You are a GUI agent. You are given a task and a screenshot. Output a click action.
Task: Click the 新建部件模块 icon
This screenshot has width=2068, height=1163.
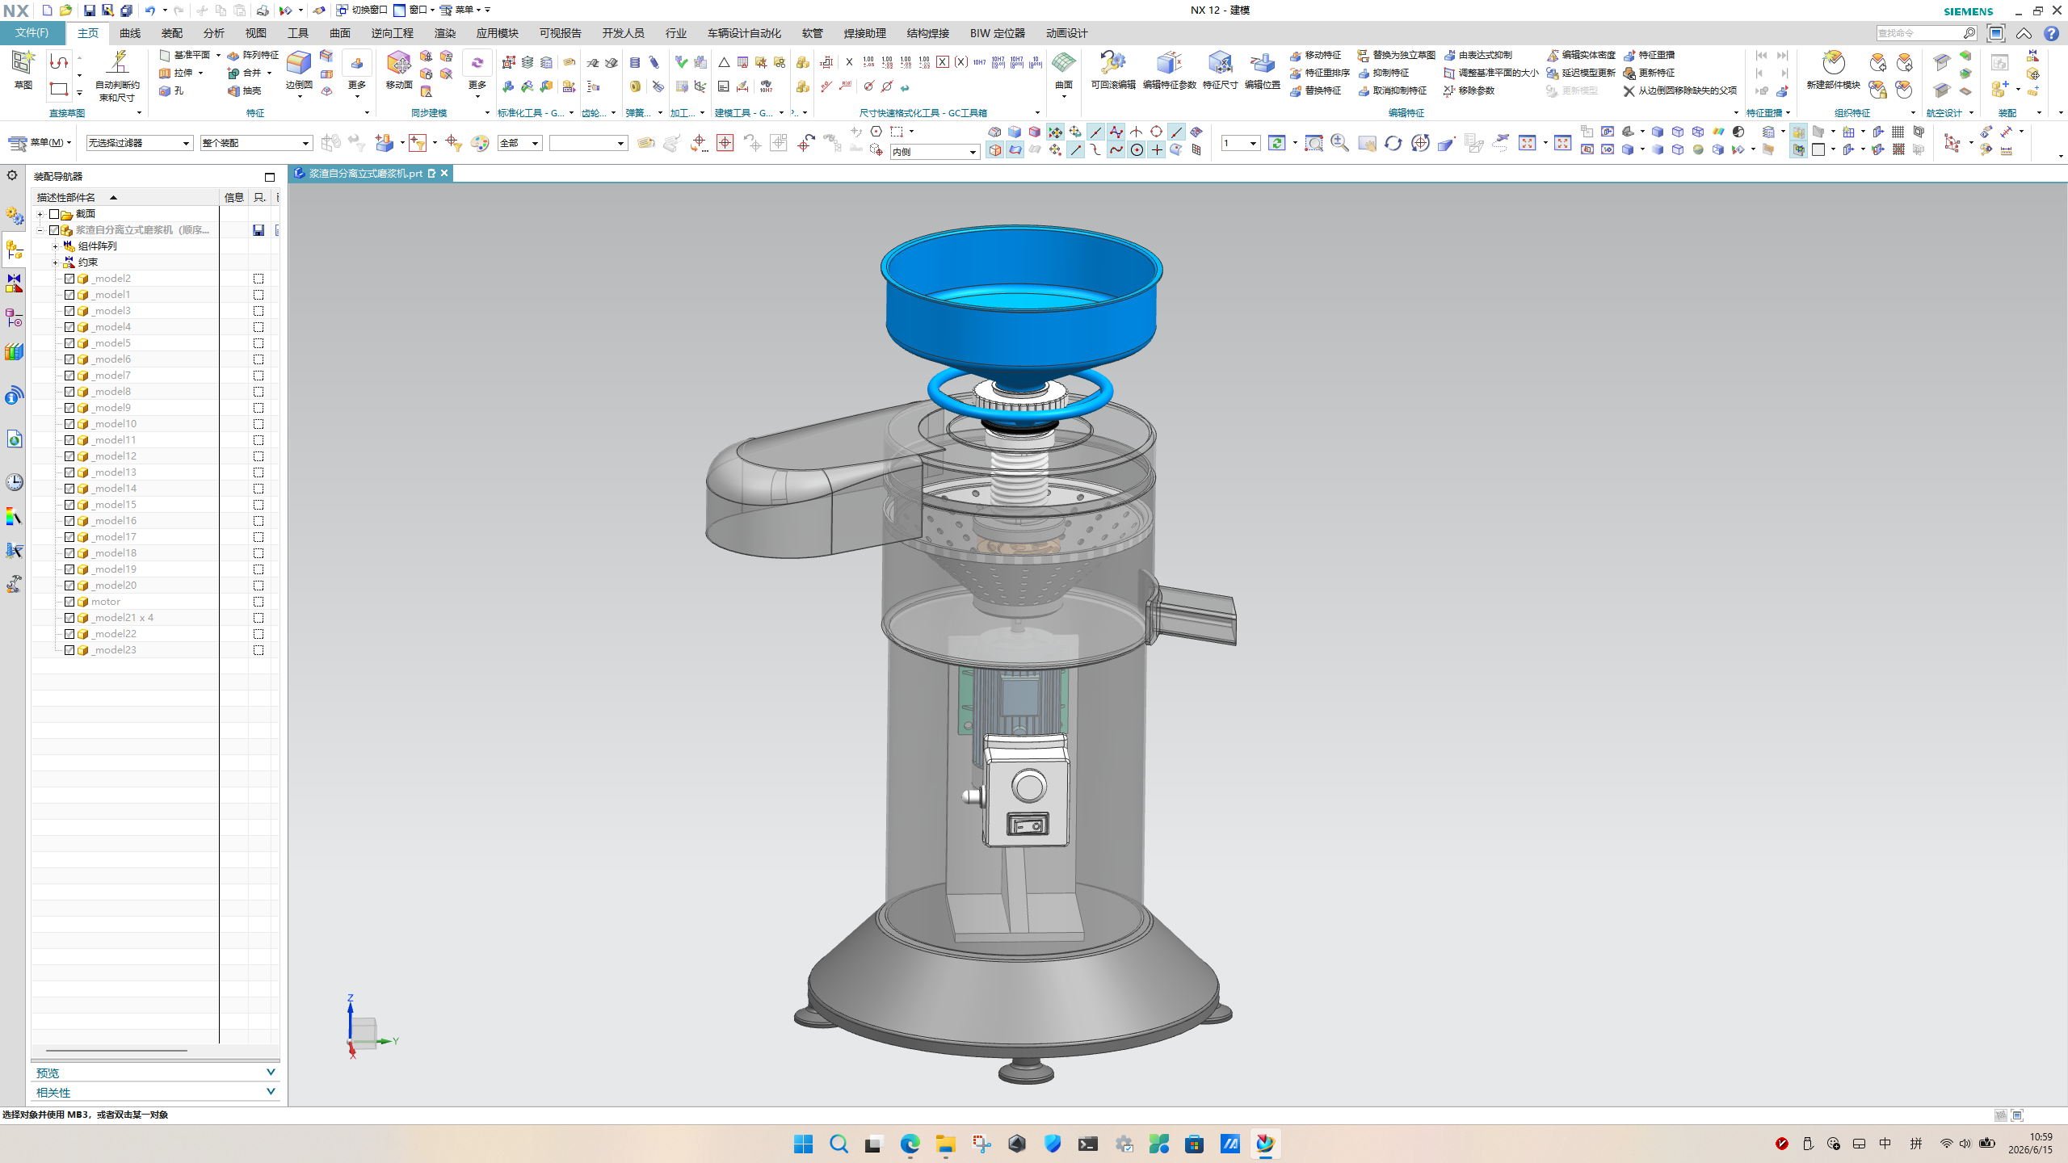tap(1833, 63)
